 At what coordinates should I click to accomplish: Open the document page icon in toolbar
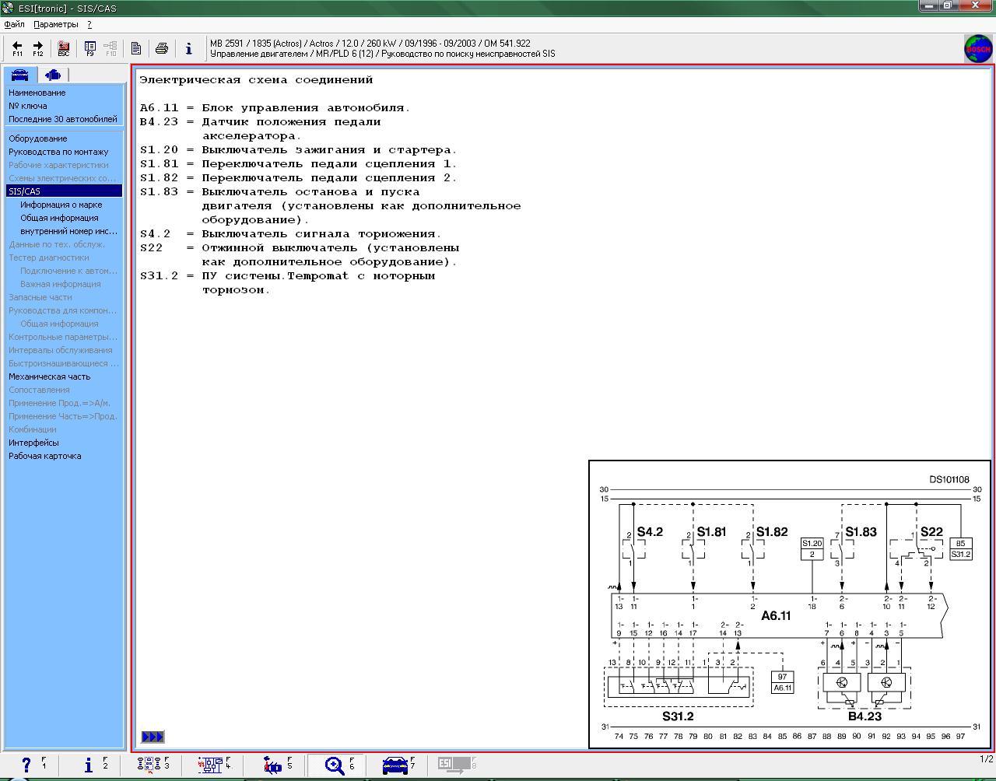[x=136, y=48]
